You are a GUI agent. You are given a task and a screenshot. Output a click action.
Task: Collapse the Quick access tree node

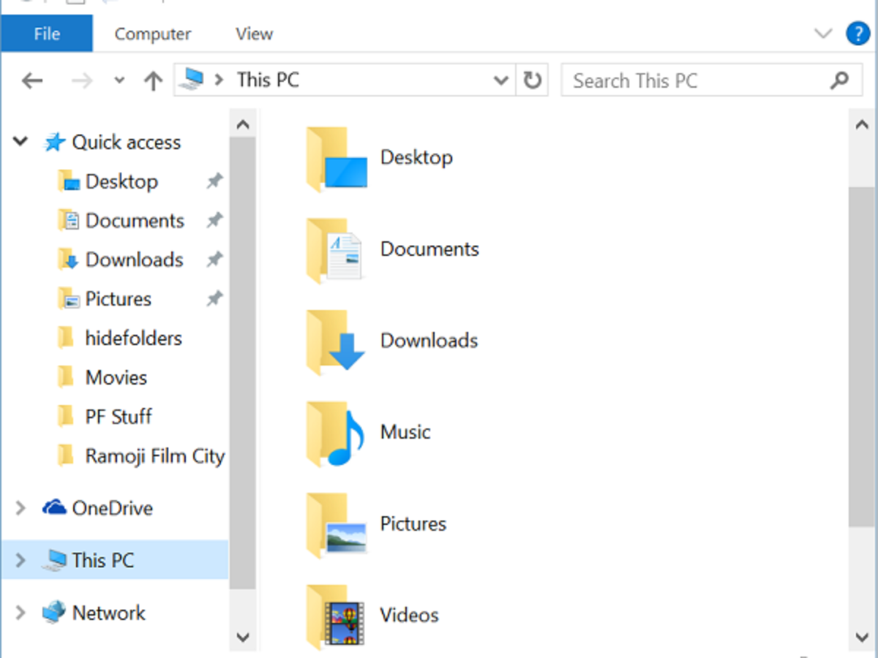pos(20,141)
